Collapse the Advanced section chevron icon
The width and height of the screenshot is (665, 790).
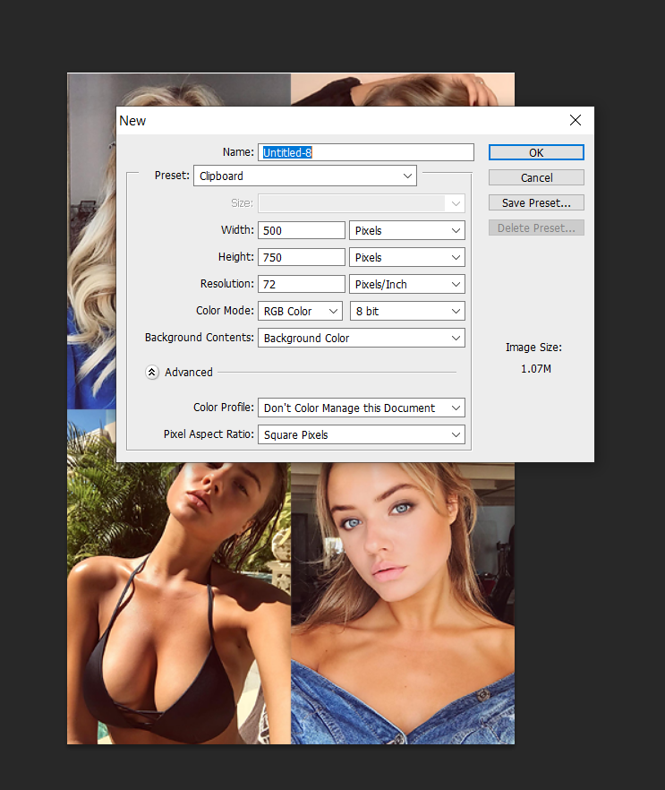coord(151,373)
